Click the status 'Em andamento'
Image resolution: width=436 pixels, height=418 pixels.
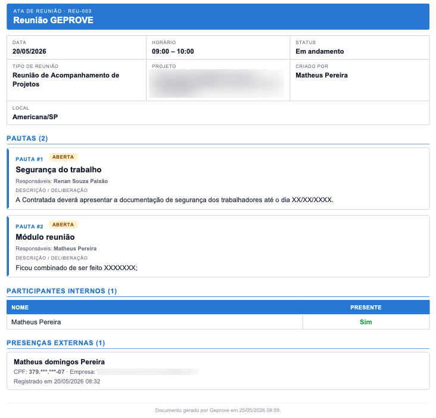(320, 51)
